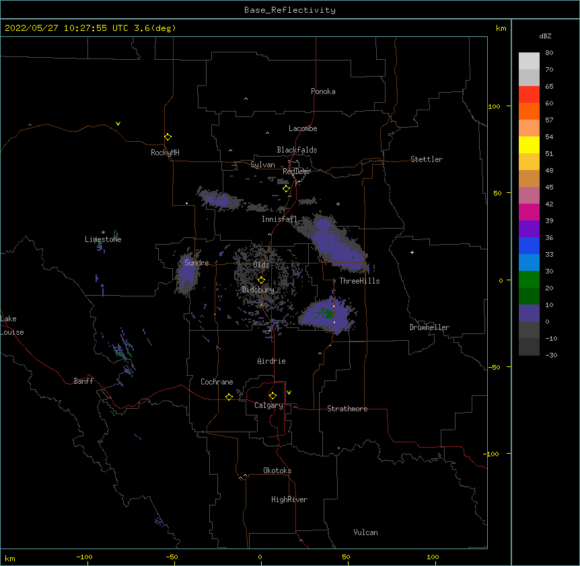
Task: Click the Sundre town label
Action: [x=196, y=263]
